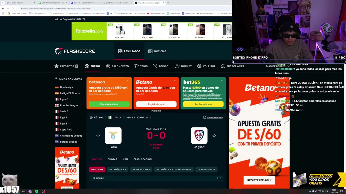Image resolution: width=346 pixels, height=194 pixels.
Task: Open a new browser tab
Action: 168,3
